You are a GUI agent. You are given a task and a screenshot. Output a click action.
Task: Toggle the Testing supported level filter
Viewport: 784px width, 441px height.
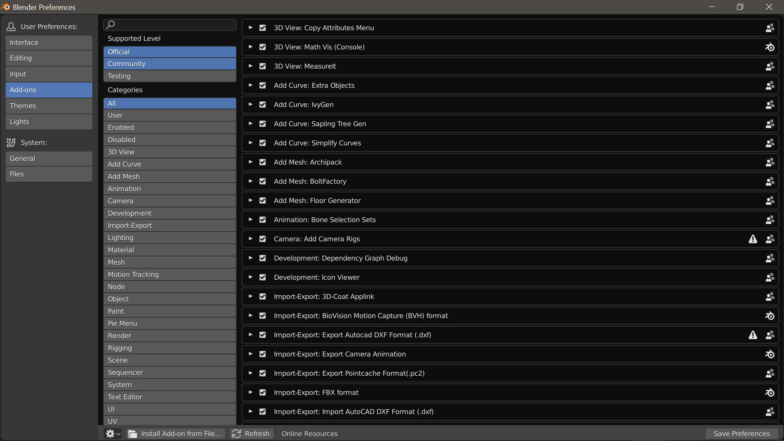(170, 76)
